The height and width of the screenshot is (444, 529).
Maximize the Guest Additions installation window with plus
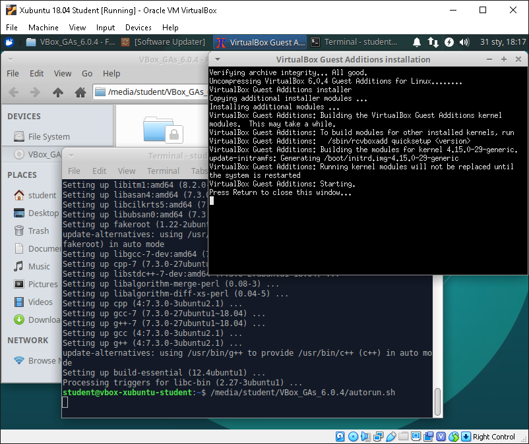coord(504,60)
